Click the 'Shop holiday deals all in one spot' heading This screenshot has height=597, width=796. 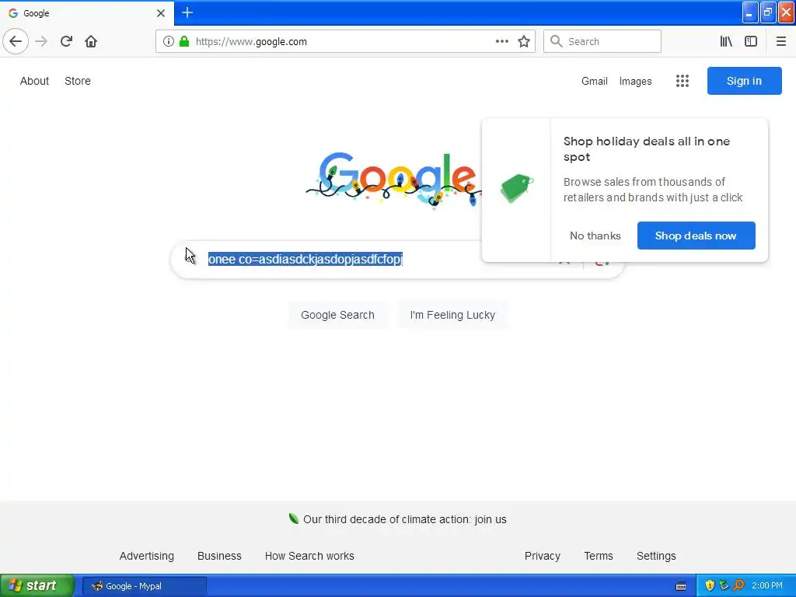pos(647,148)
